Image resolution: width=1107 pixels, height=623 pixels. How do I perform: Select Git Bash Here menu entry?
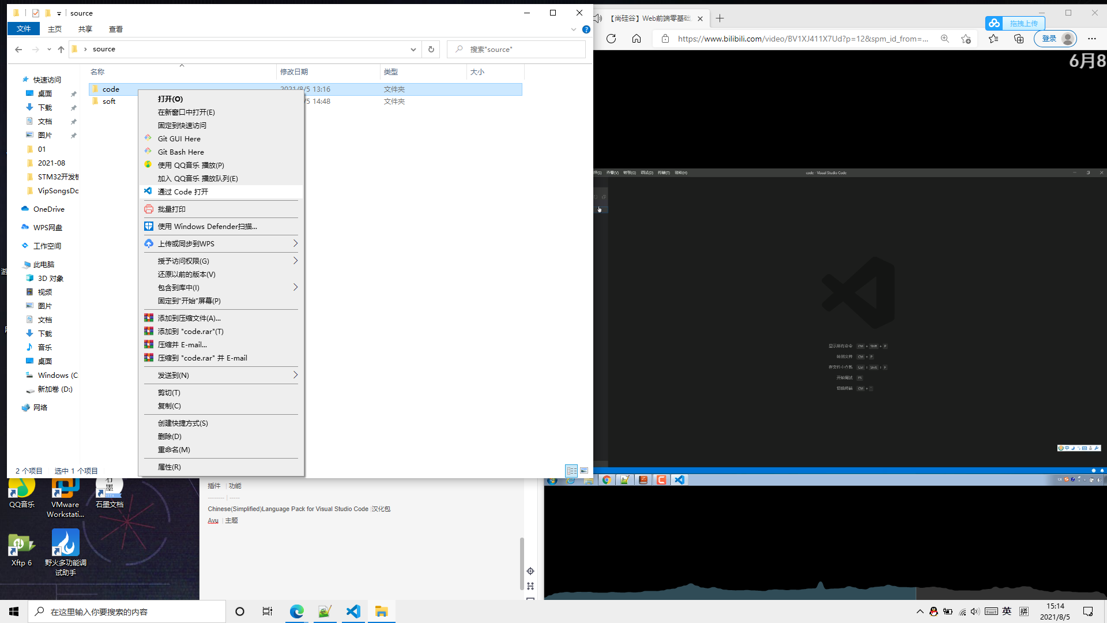click(221, 152)
